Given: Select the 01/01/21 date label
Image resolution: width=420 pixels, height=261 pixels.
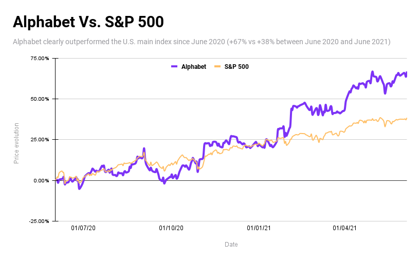Looking at the screenshot, I should click(x=259, y=228).
